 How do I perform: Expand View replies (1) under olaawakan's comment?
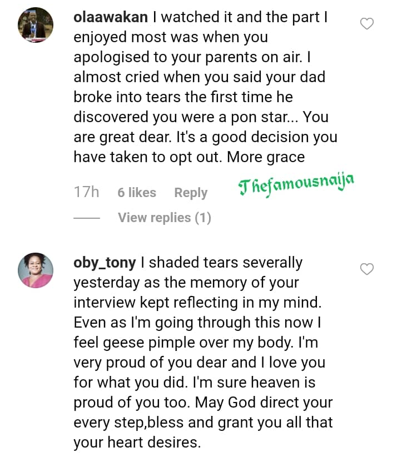[164, 218]
